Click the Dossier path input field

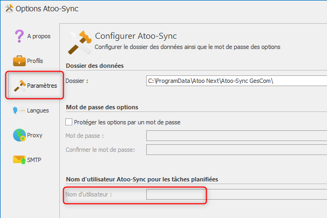coord(236,81)
